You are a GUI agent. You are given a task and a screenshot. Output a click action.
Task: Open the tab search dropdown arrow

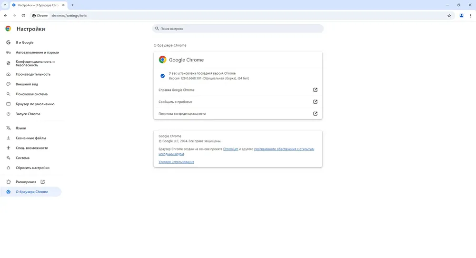click(5, 5)
